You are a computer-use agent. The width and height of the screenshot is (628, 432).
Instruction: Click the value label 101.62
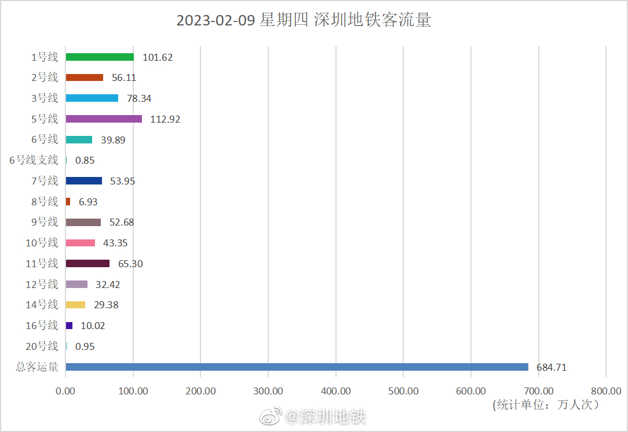158,57
